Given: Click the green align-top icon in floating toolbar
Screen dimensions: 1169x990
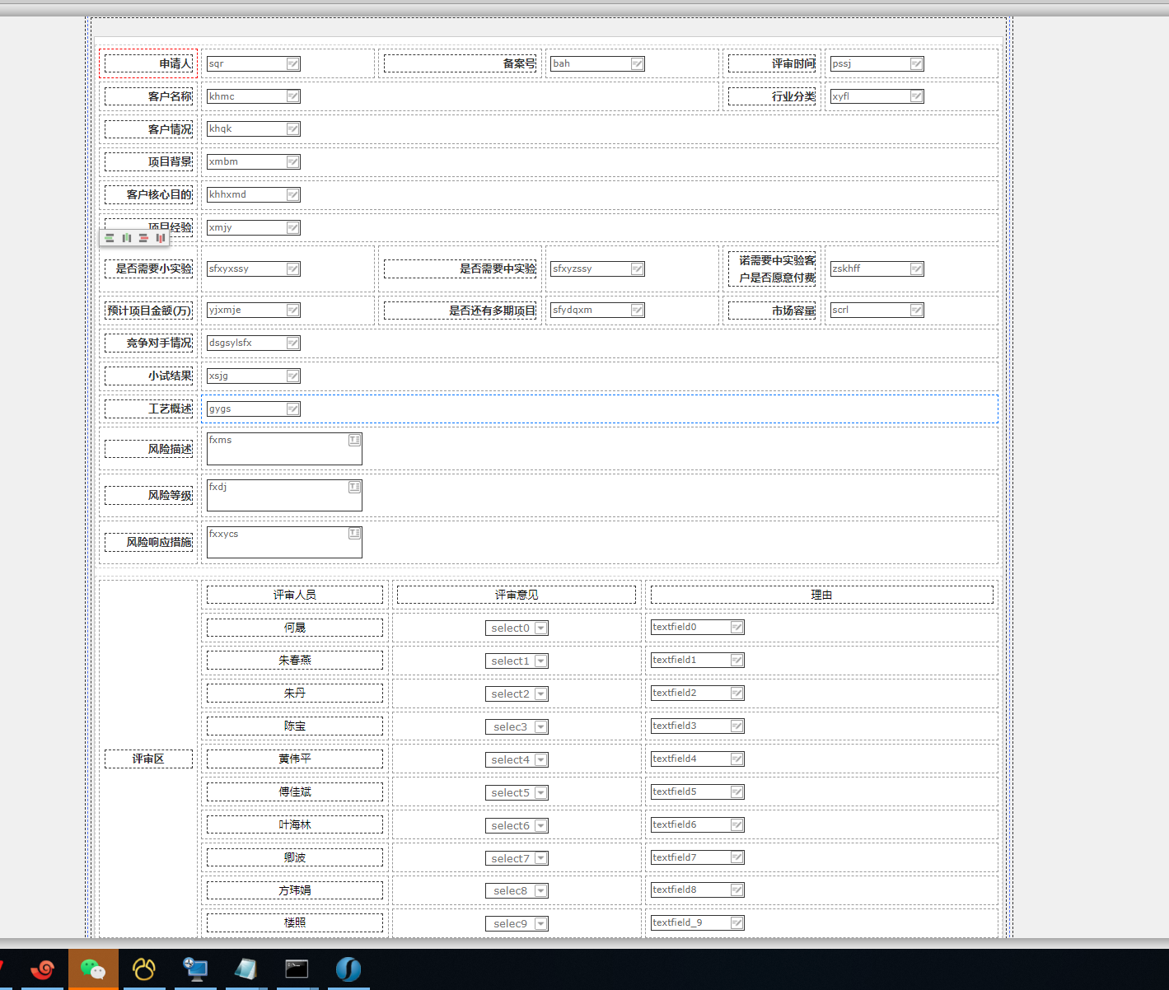Looking at the screenshot, I should [x=127, y=238].
